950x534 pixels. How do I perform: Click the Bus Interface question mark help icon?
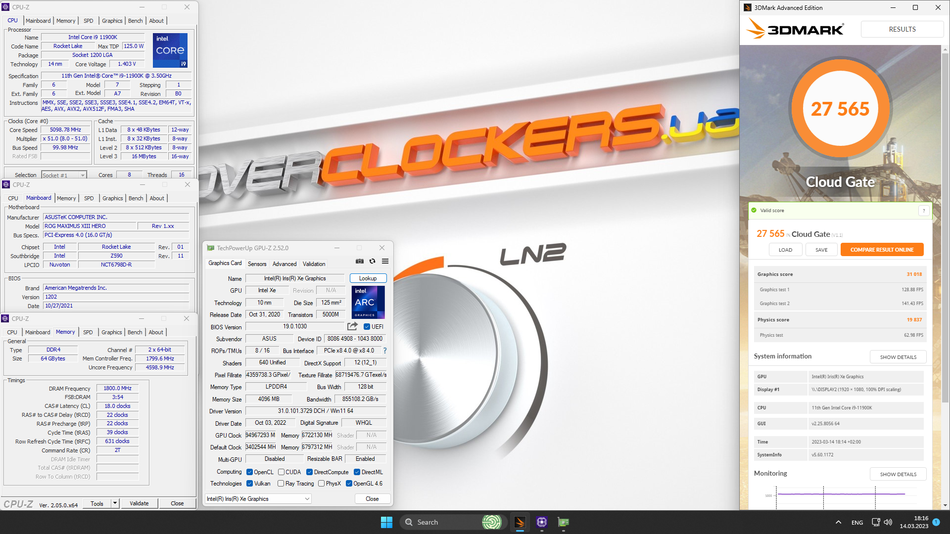click(x=384, y=351)
